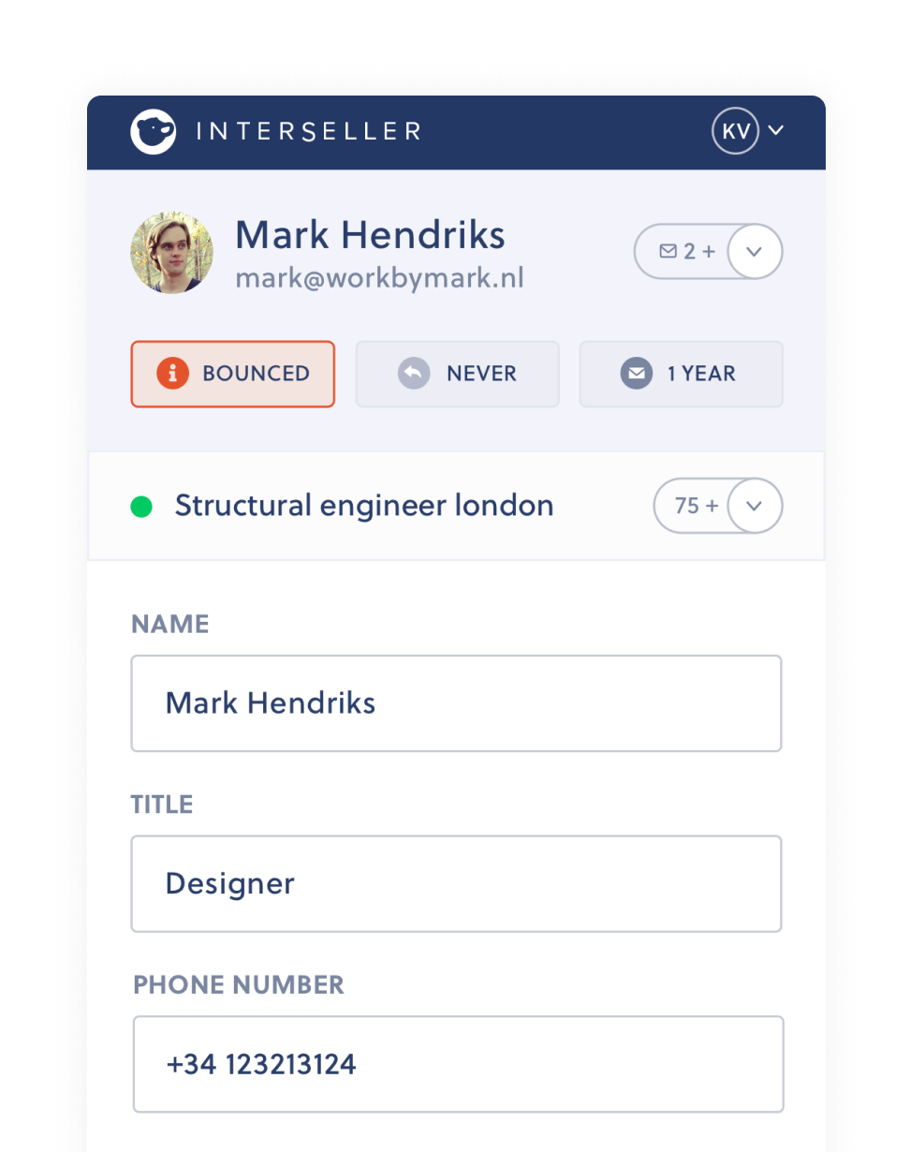910x1152 pixels.
Task: Select the NEVER replied status tab
Action: click(457, 374)
